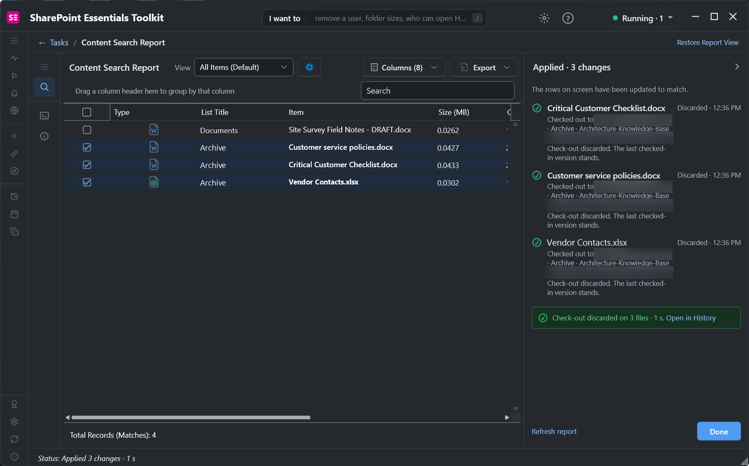749x466 pixels.
Task: Open the history clock icon in the left rail
Action: click(15, 196)
